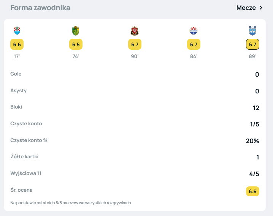
Task: Select the 6.5 rating badge
Action: tap(76, 44)
